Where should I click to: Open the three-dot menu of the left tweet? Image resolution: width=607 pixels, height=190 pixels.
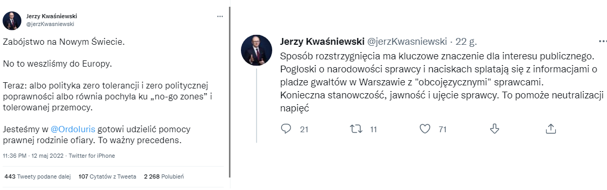(x=220, y=17)
